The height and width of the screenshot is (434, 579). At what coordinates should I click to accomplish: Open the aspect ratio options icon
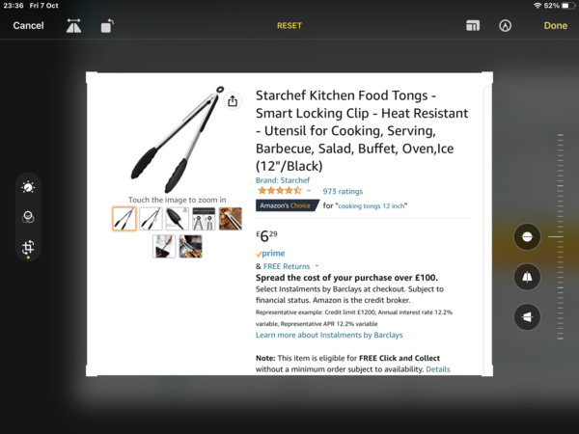pos(473,25)
